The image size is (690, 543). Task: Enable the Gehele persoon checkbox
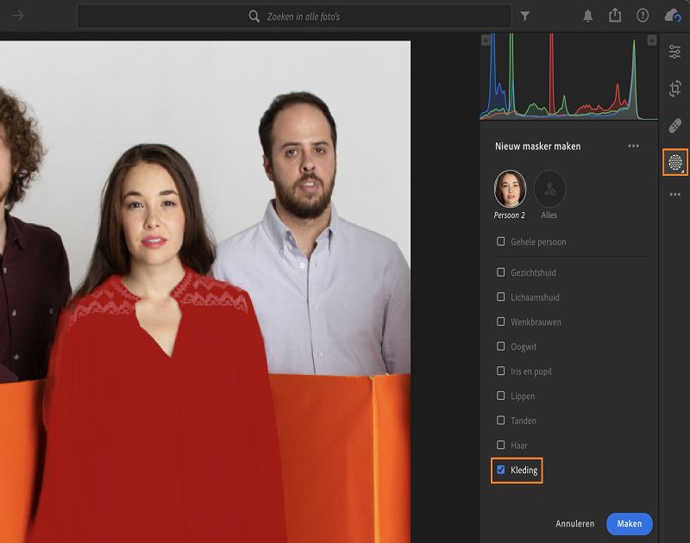[x=500, y=241]
